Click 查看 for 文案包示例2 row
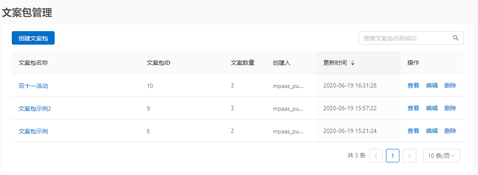478x175 pixels. click(x=413, y=108)
